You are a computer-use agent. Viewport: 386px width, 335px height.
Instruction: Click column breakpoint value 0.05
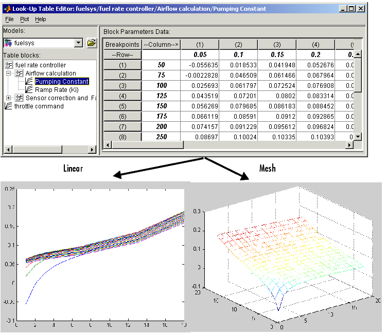click(200, 55)
